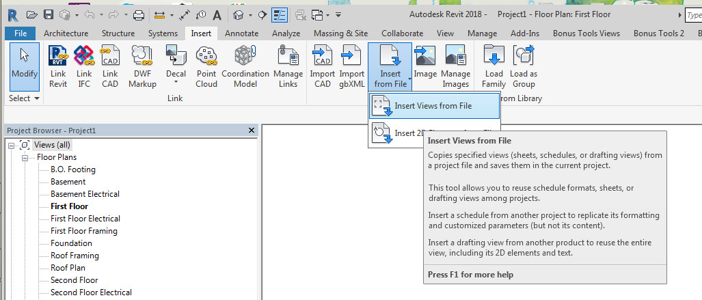
Task: Toggle the Thin Lines icon
Action: pyautogui.click(x=280, y=15)
